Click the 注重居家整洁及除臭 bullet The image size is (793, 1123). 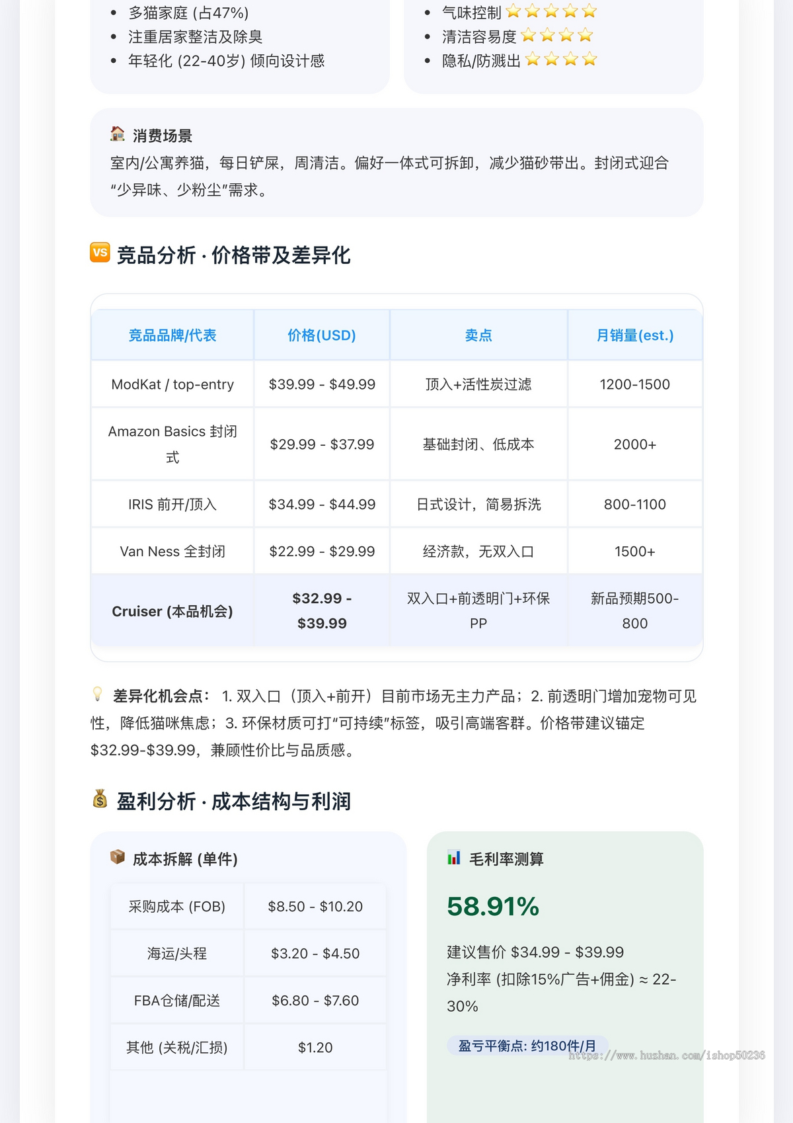(x=196, y=36)
